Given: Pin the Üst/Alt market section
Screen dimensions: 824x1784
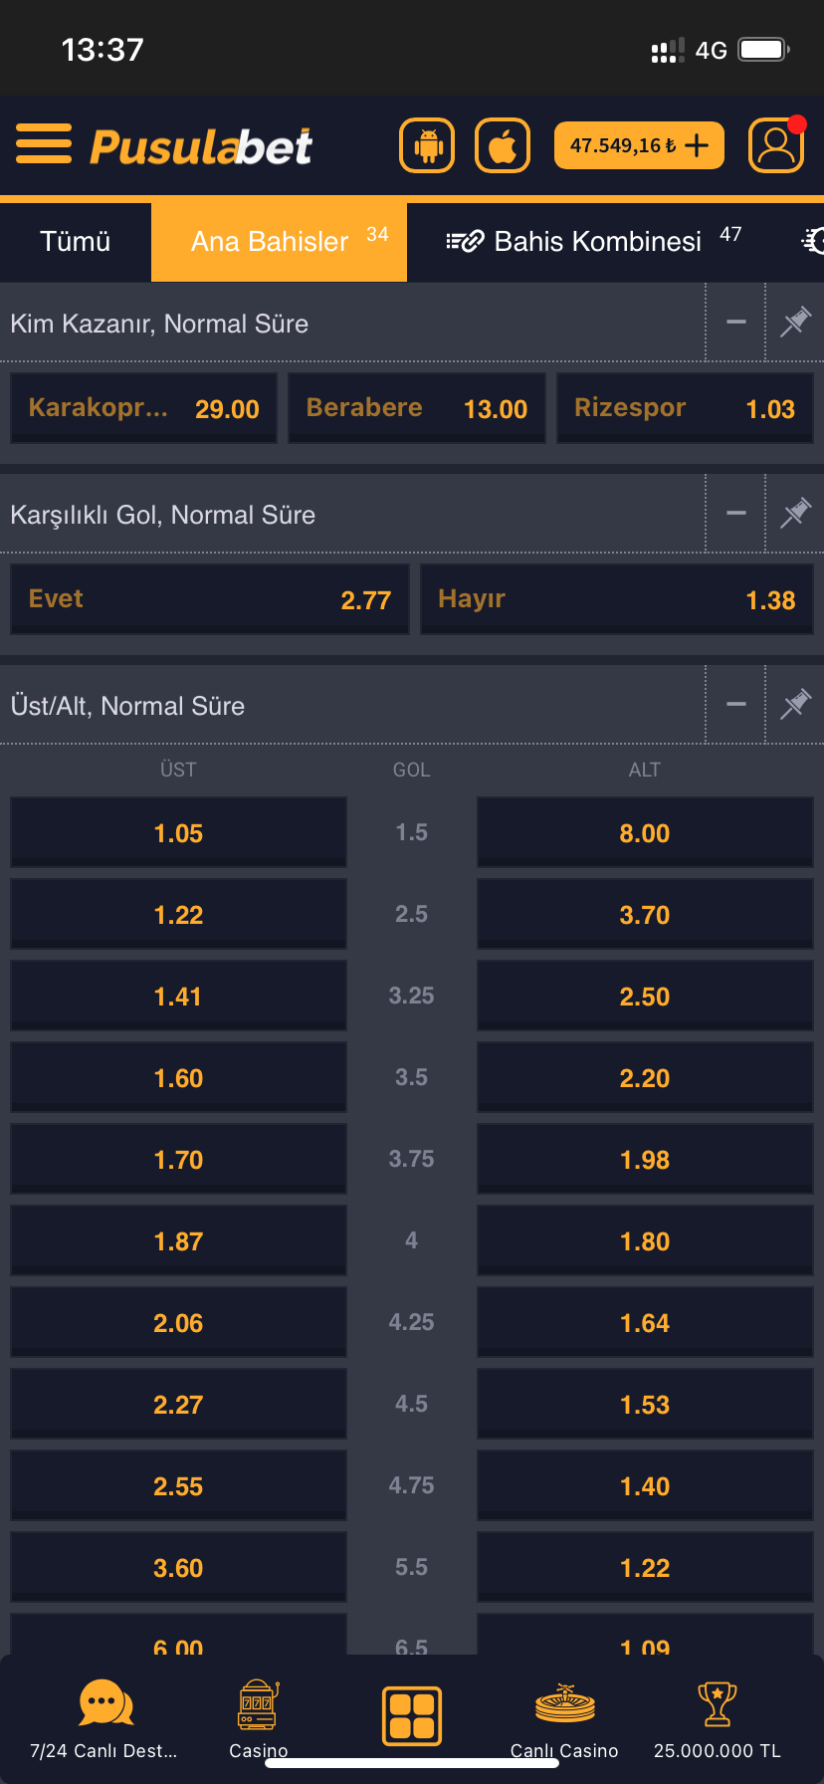Looking at the screenshot, I should coord(795,704).
